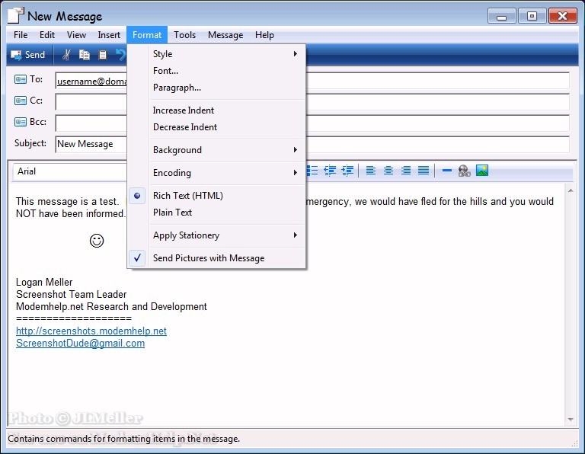The image size is (585, 454).
Task: Click the address book icon beside To
Action: 21,79
